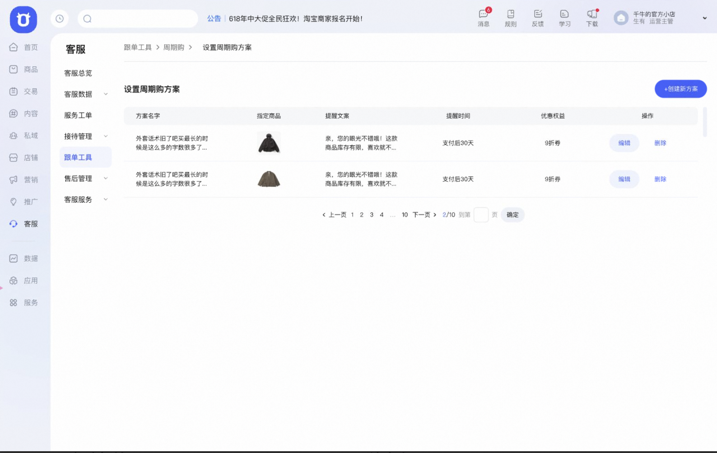Open 私域 private domain in sidebar
This screenshot has height=453, width=717.
(x=23, y=135)
